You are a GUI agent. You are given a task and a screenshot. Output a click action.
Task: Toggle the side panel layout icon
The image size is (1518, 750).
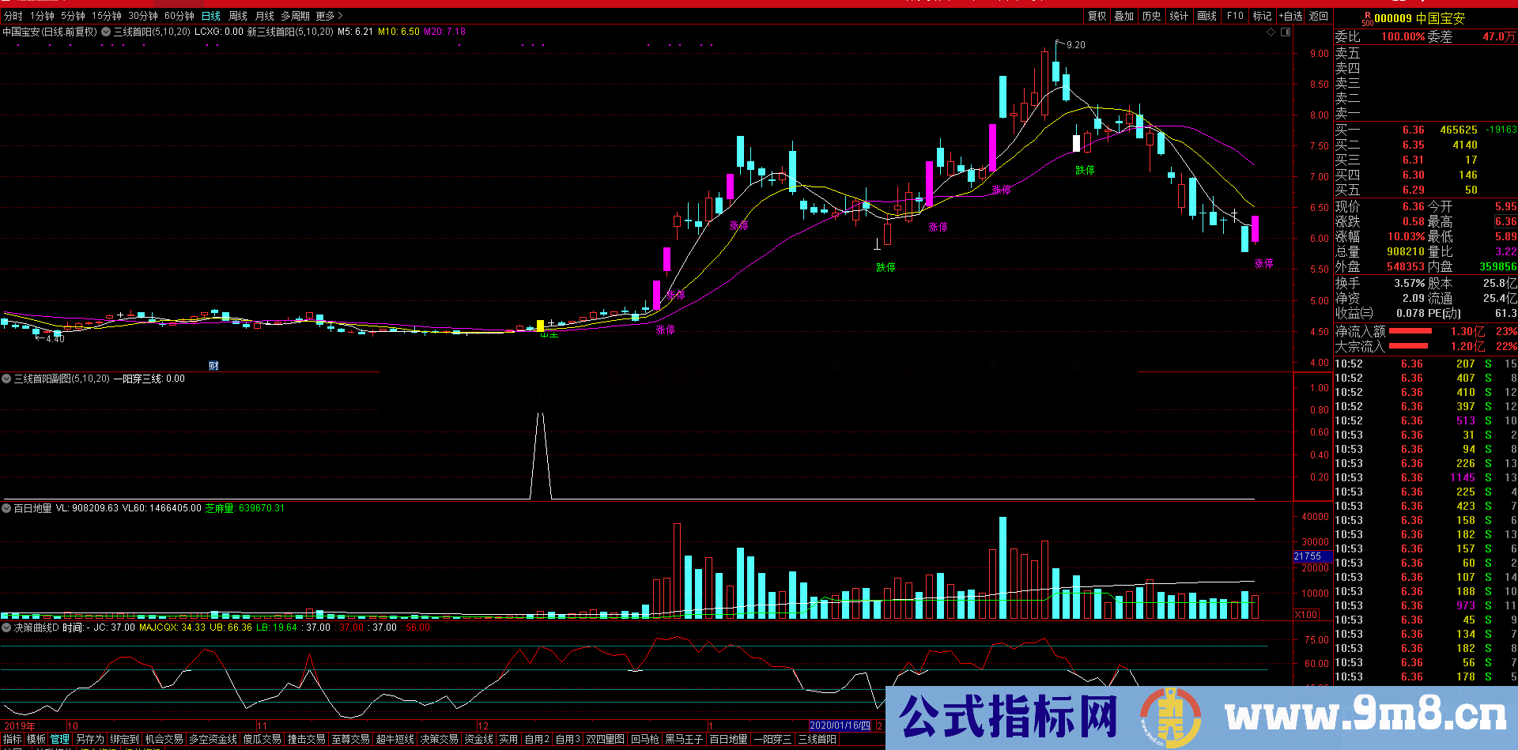coord(1286,32)
